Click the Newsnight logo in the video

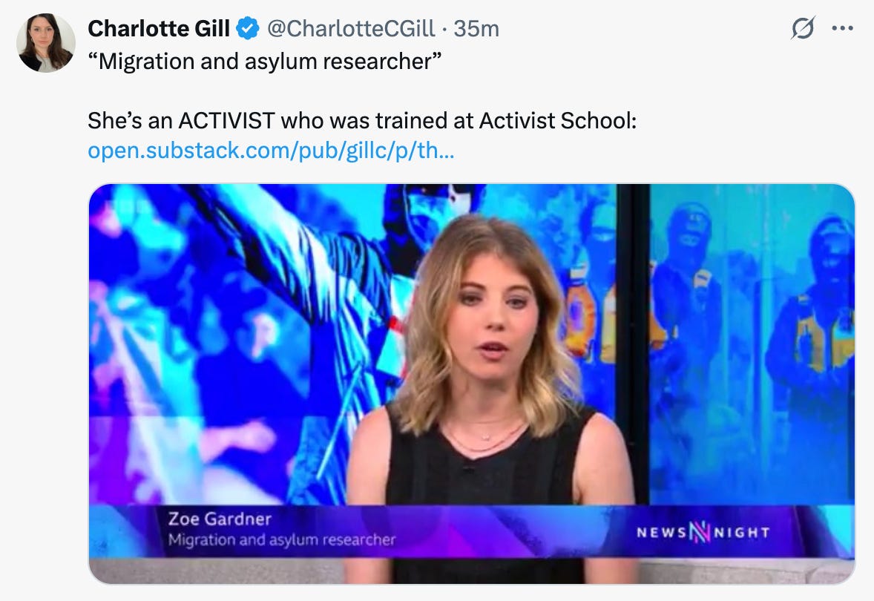pyautogui.click(x=703, y=533)
